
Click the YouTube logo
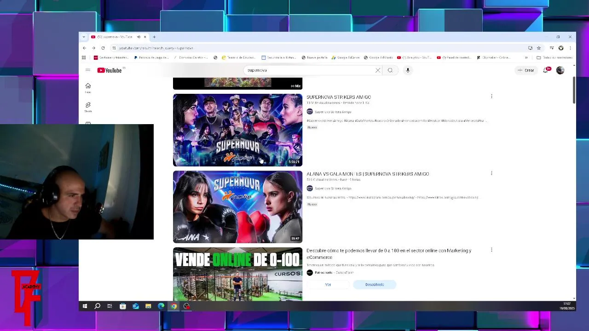click(x=110, y=70)
